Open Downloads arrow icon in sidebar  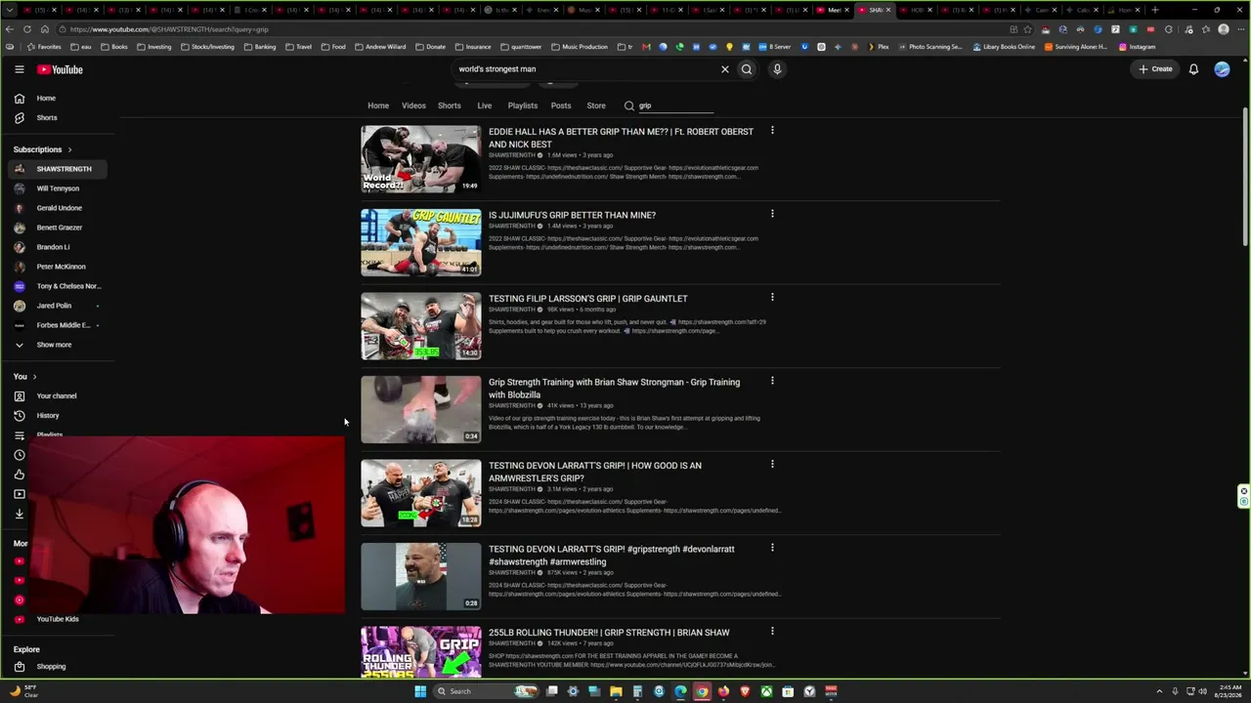click(x=19, y=514)
